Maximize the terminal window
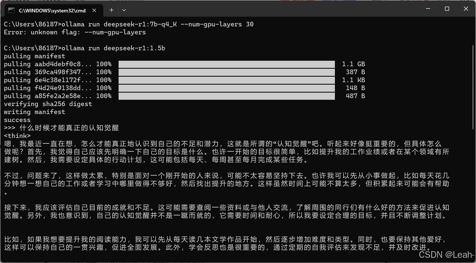476x263 pixels. pyautogui.click(x=447, y=9)
